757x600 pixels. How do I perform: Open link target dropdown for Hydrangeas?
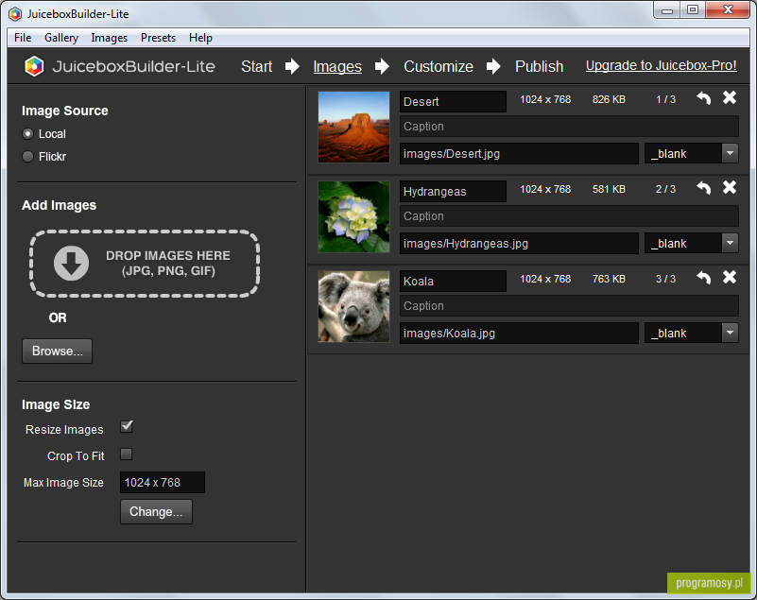(730, 243)
